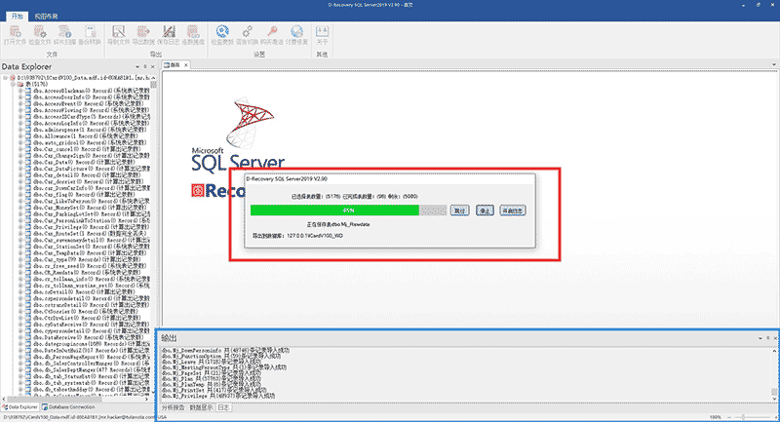Click the dbo.Mj_PageSet log line
780x422 pixels.
211,373
